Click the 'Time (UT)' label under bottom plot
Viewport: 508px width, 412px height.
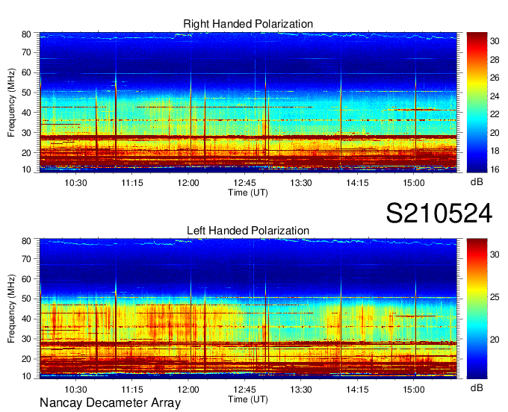click(248, 399)
